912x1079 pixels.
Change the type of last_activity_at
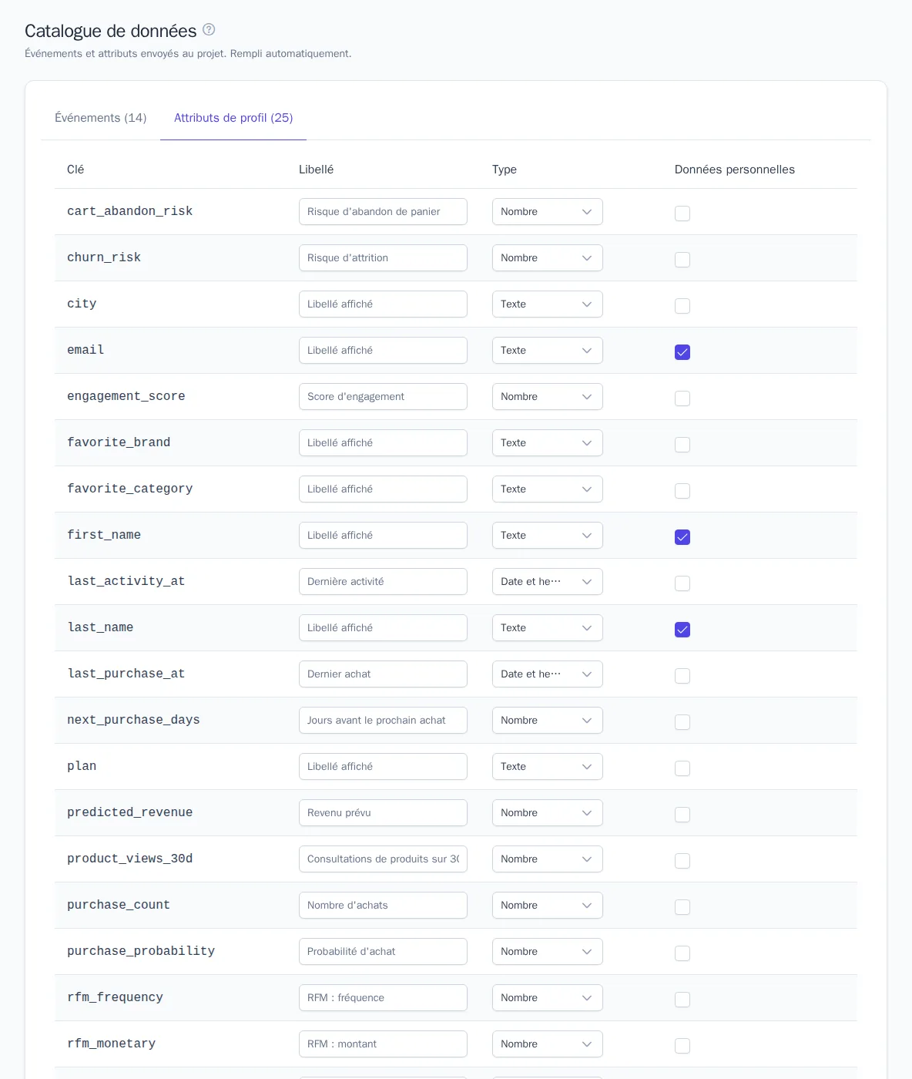(548, 582)
